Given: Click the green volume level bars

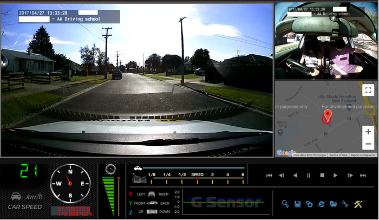Looking at the screenshot, I should pyautogui.click(x=109, y=196).
